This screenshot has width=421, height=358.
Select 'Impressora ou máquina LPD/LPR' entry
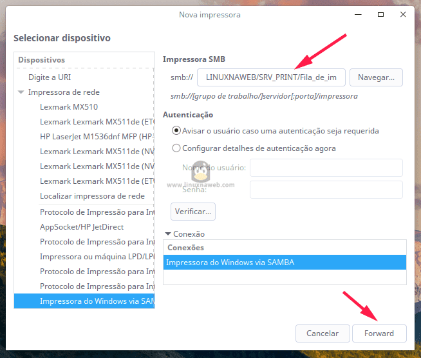[x=84, y=257]
